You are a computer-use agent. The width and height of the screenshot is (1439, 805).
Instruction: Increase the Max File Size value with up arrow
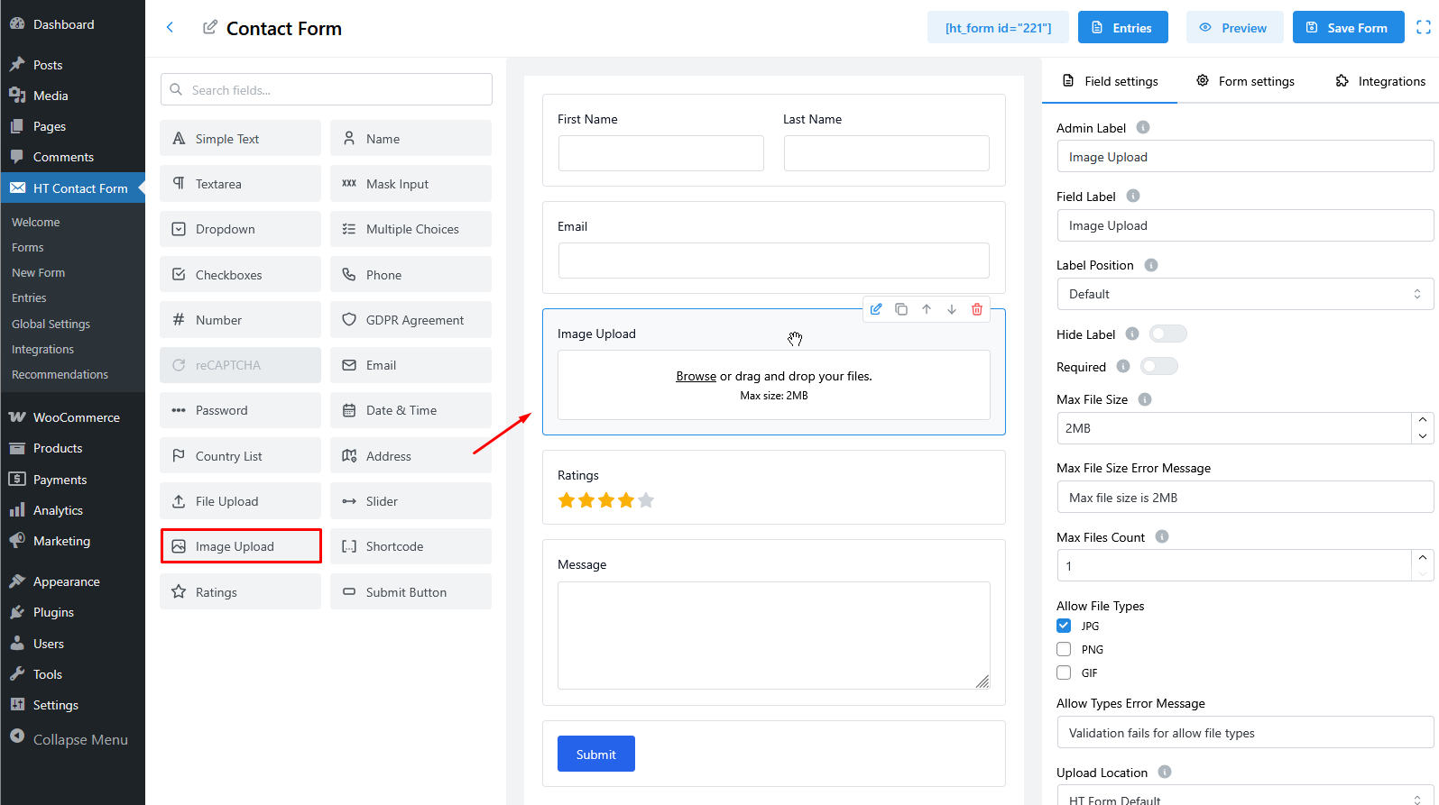click(x=1423, y=420)
